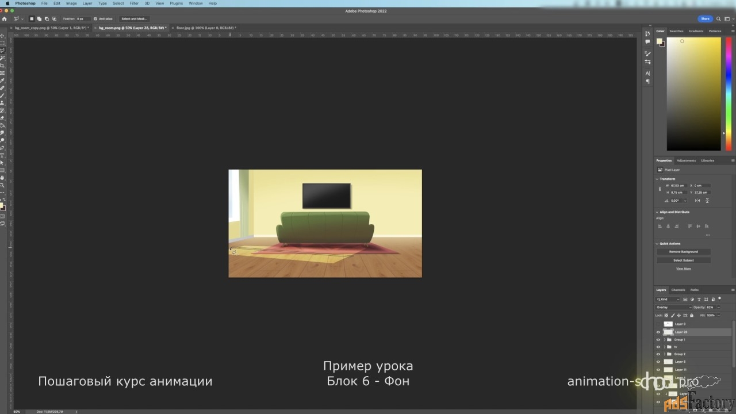Select the Pen tool
Viewport: 736px width, 414px height.
click(2, 148)
